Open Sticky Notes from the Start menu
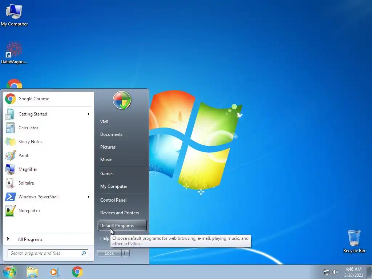Screen dimensions: 372x279 tap(48, 142)
